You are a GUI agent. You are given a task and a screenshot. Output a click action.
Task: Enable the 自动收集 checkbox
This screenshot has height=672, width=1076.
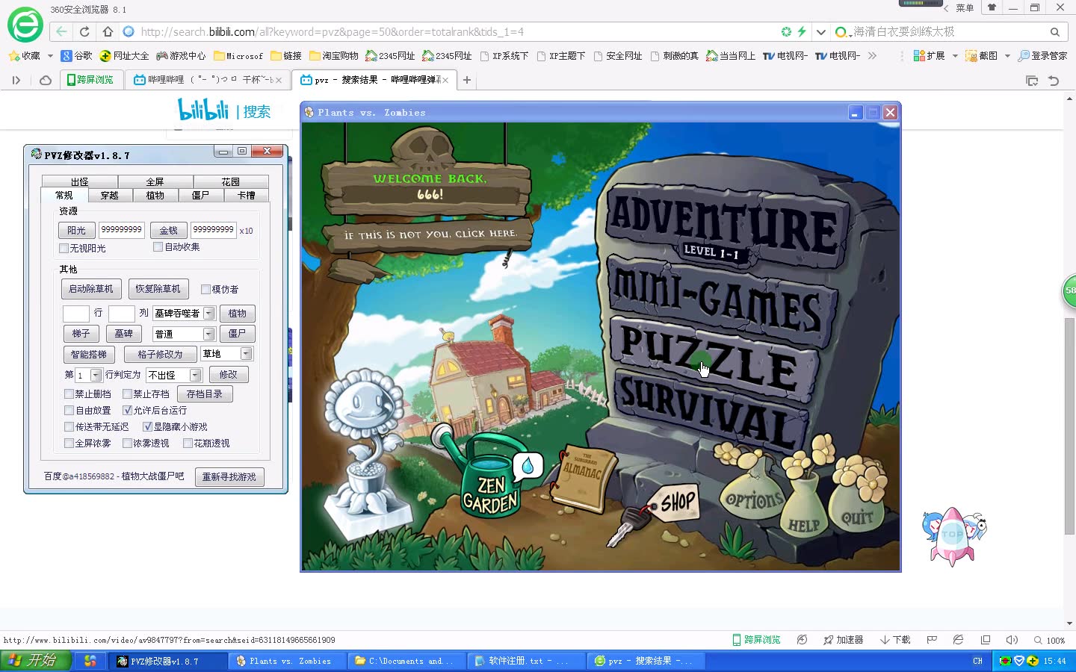tap(158, 247)
